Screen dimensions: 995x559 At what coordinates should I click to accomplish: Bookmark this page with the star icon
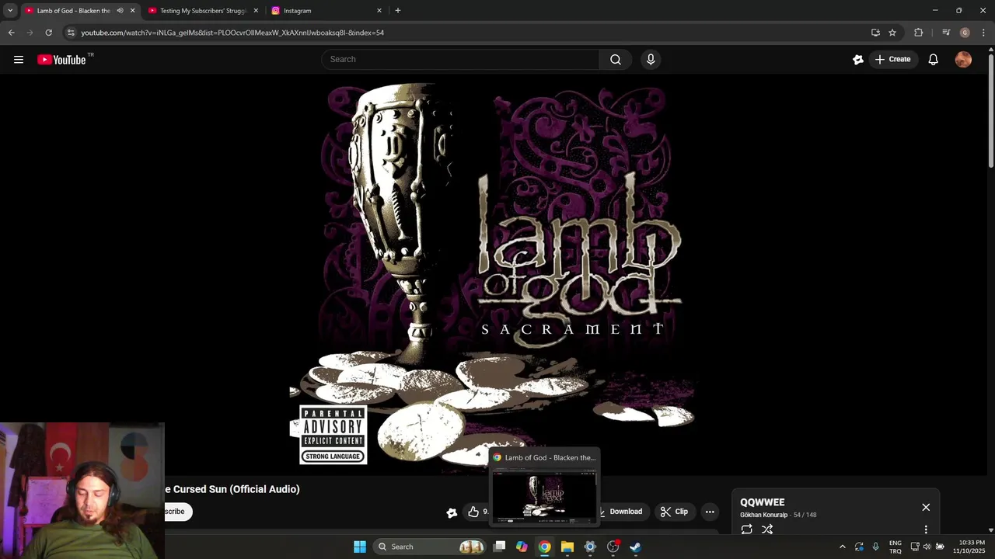pos(892,33)
